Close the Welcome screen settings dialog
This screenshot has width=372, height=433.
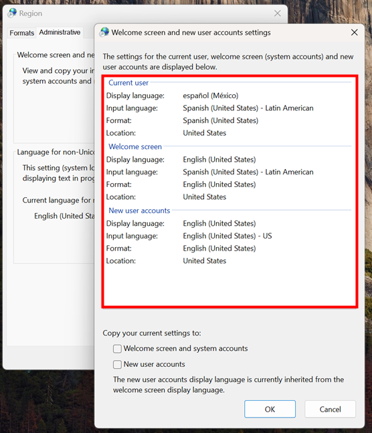[355, 32]
